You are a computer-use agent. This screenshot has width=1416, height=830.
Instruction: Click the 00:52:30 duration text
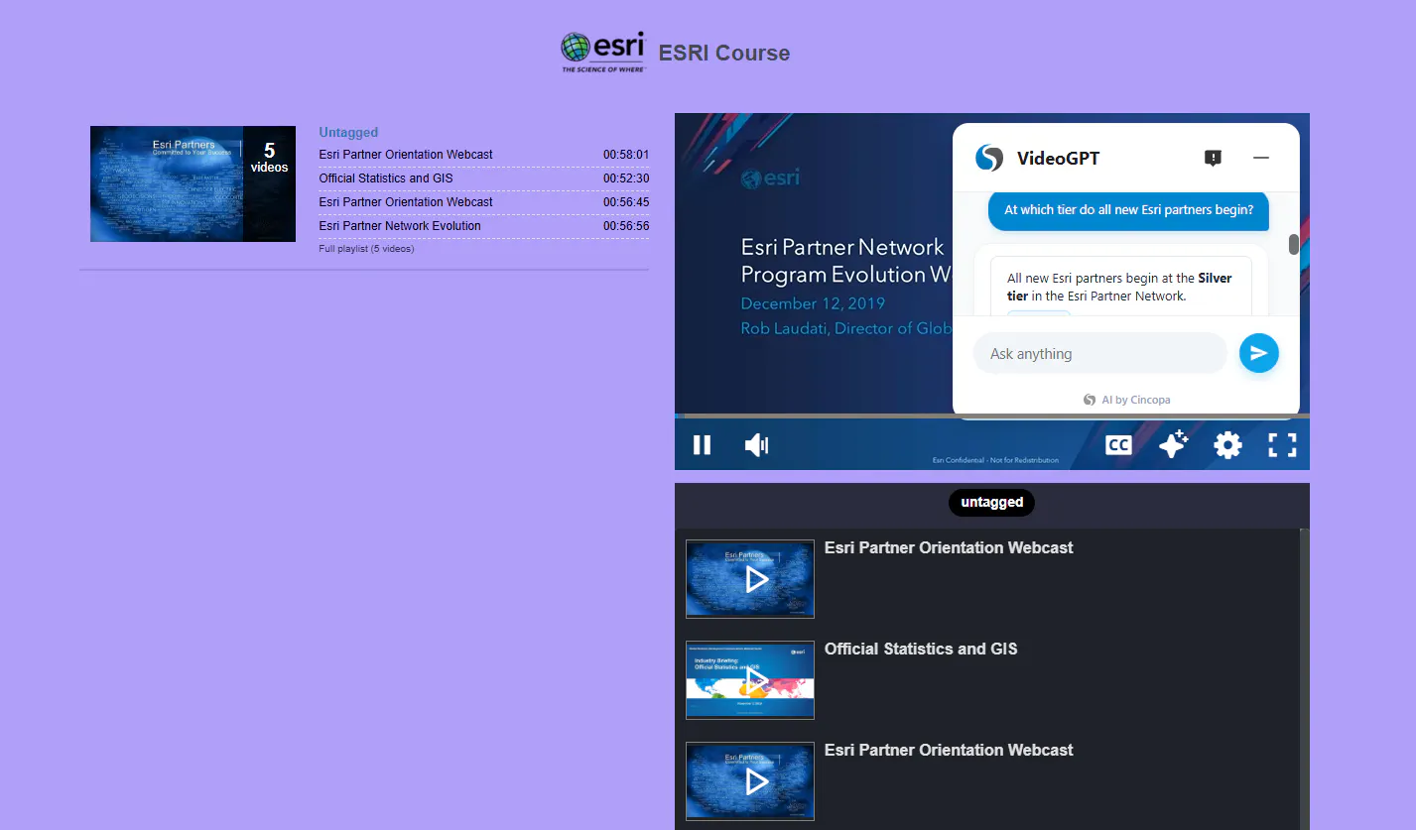(626, 178)
